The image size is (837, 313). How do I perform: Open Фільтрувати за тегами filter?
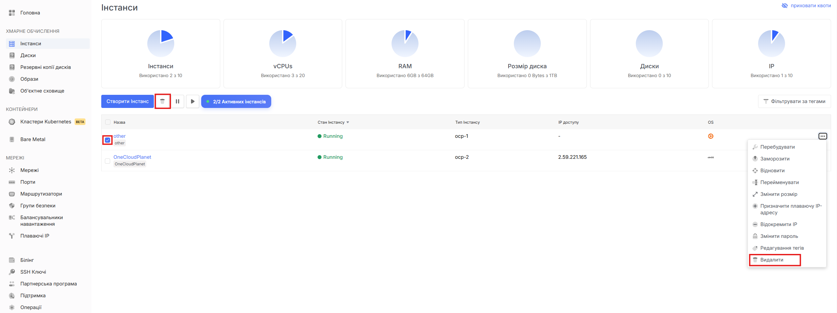(x=794, y=101)
